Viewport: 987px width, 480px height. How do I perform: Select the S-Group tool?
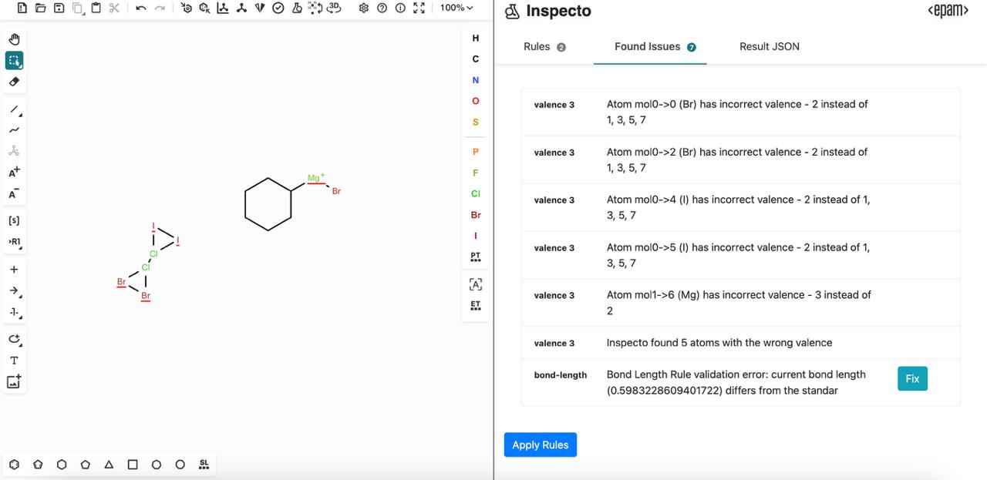click(14, 220)
